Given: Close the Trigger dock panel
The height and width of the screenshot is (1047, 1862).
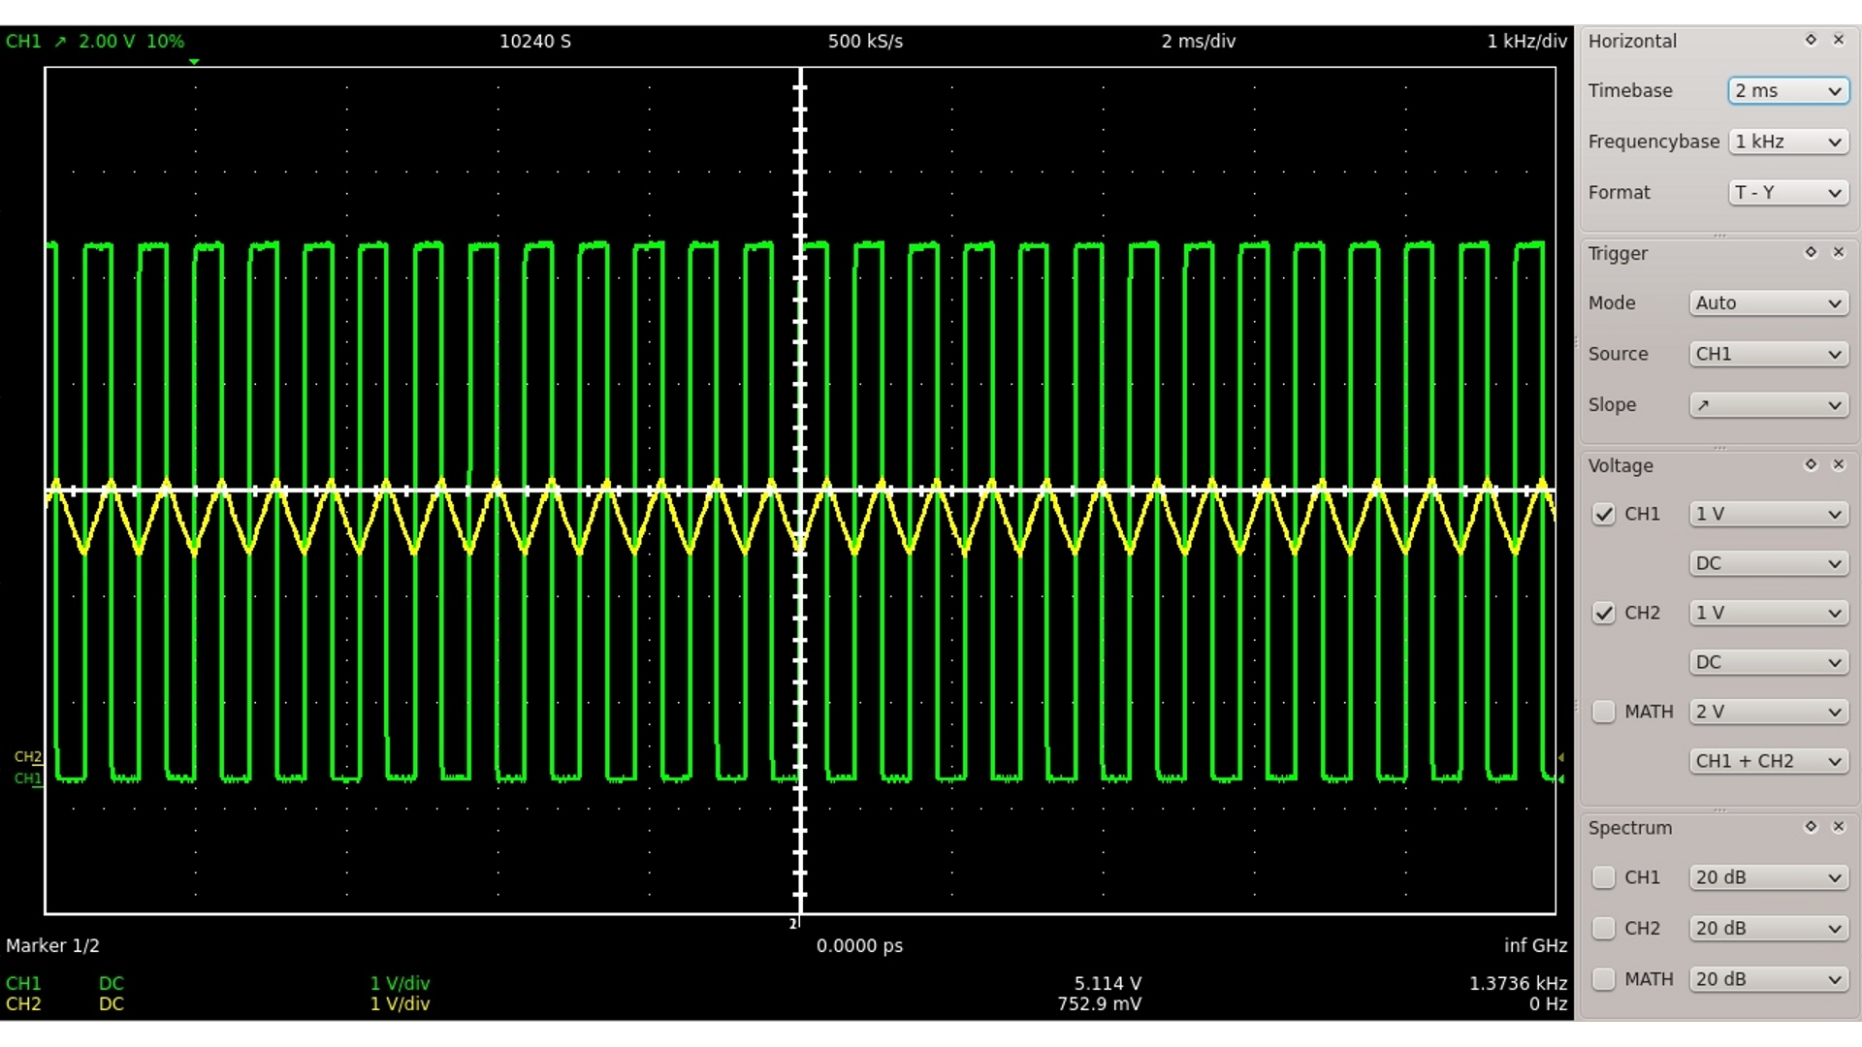Looking at the screenshot, I should 1838,252.
